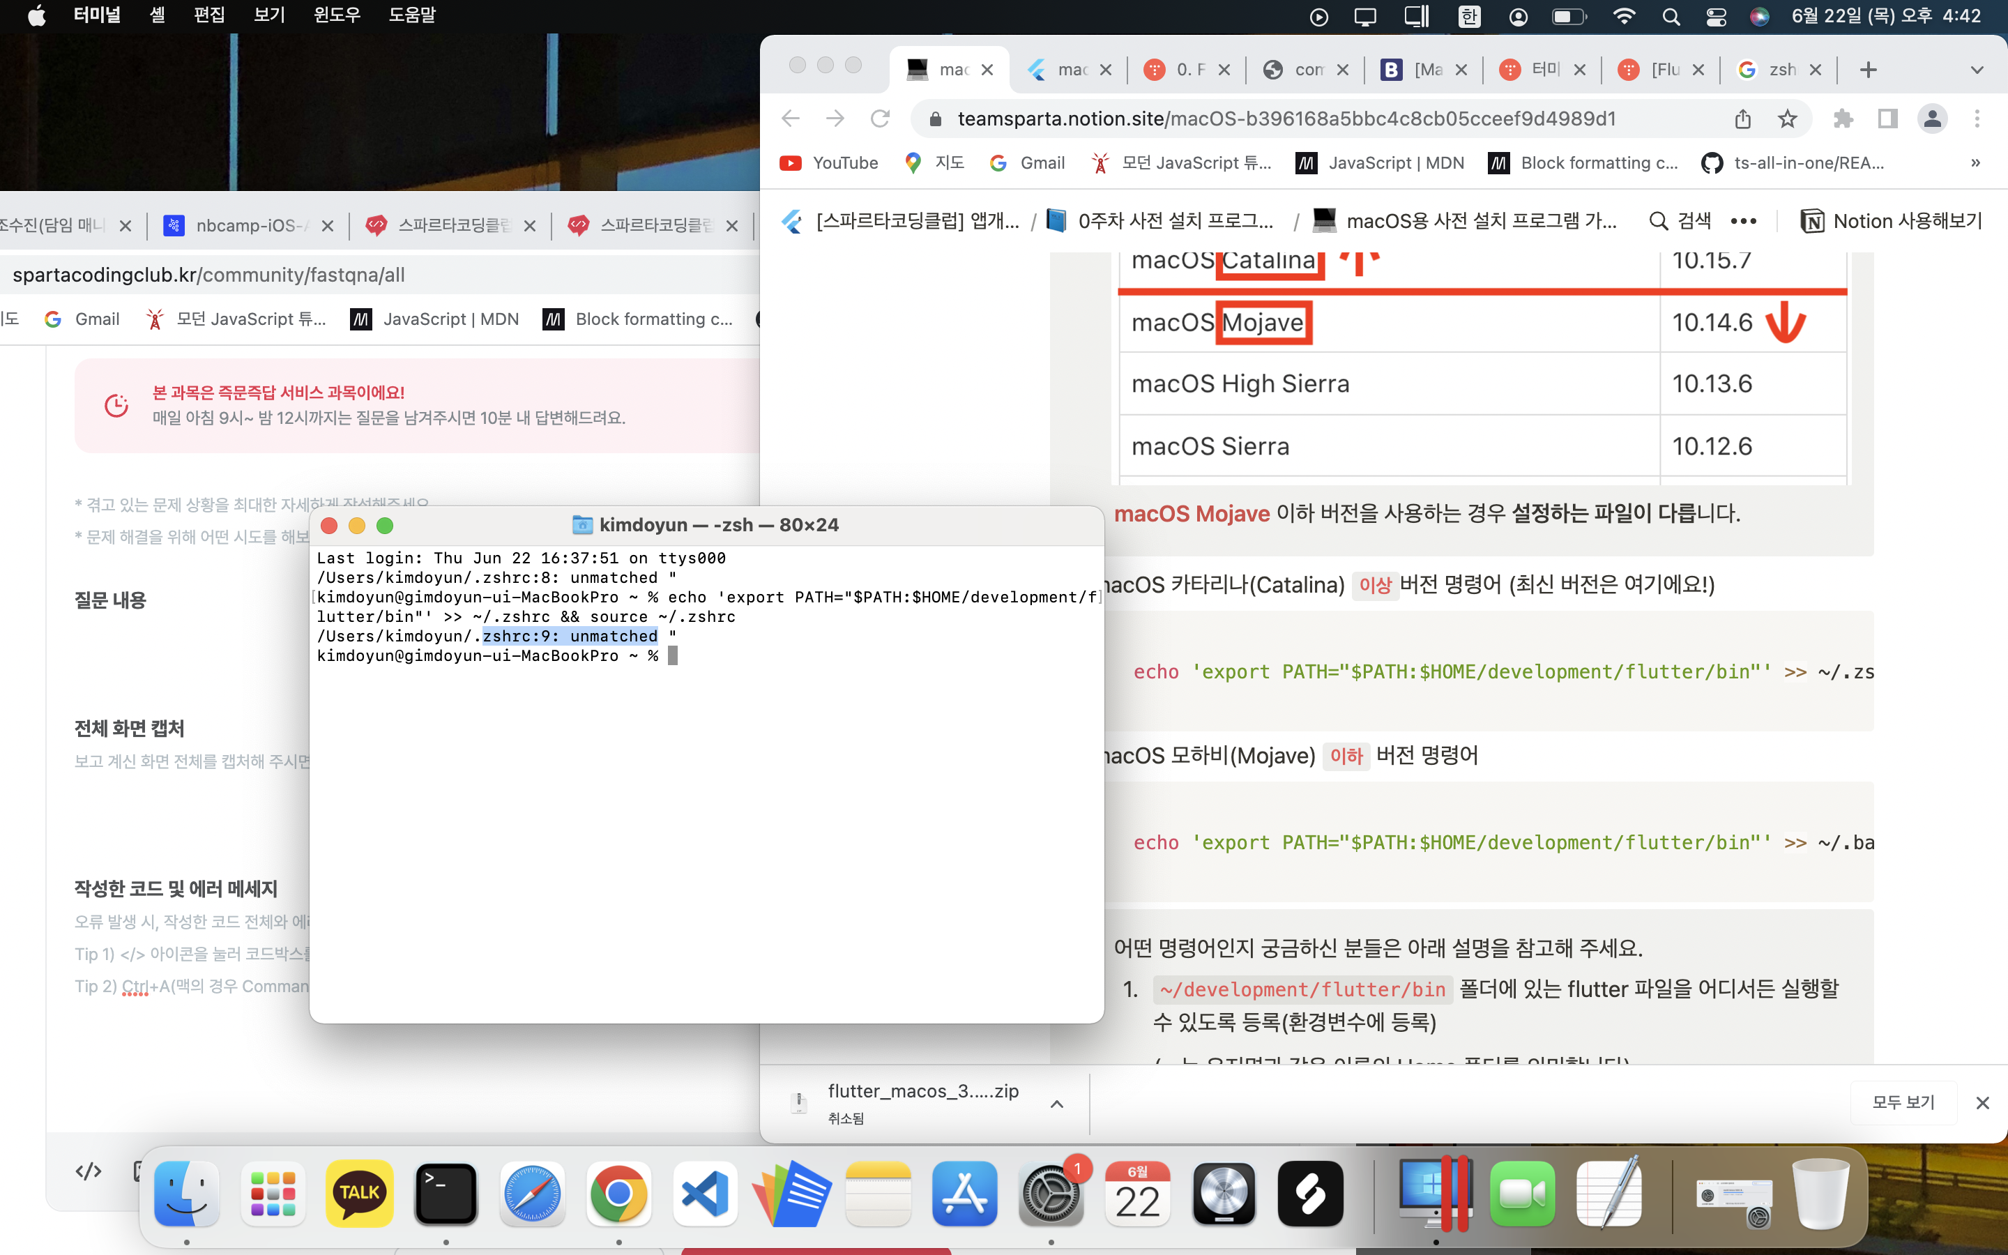
Task: Open Spotlight search in menu bar
Action: pyautogui.click(x=1671, y=17)
